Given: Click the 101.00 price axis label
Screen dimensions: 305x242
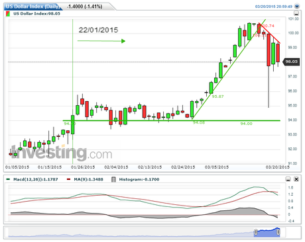Looking at the screenshot, I should pyautogui.click(x=293, y=19).
